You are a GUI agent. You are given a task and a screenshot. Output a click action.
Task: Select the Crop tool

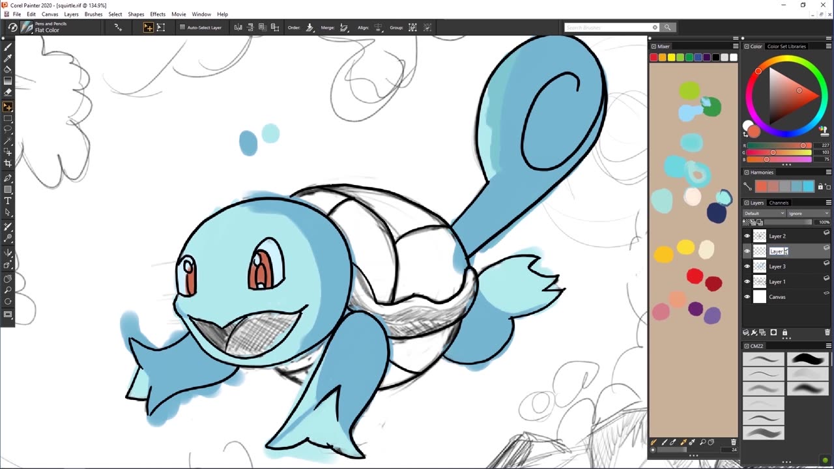(8, 163)
